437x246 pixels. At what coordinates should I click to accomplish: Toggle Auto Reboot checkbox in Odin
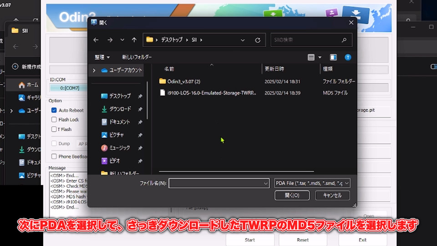(x=54, y=110)
